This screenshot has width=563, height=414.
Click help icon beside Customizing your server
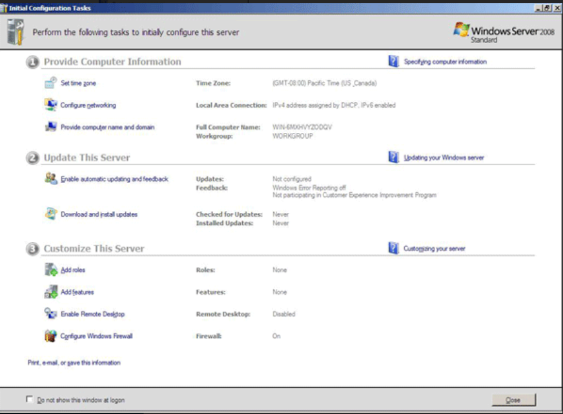pyautogui.click(x=394, y=248)
